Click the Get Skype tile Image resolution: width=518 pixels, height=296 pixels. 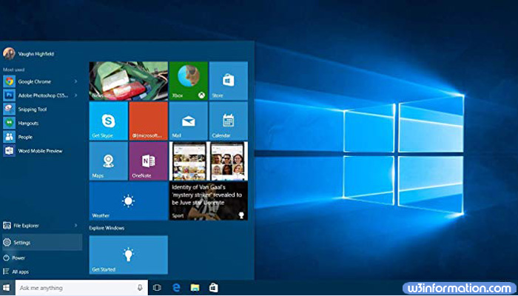(108, 121)
